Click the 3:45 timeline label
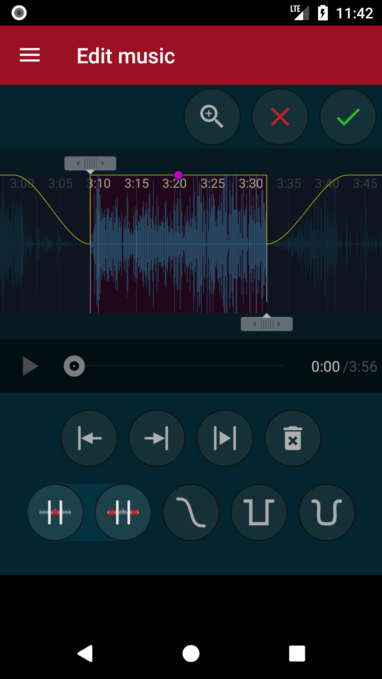This screenshot has width=382, height=679. pyautogui.click(x=365, y=184)
